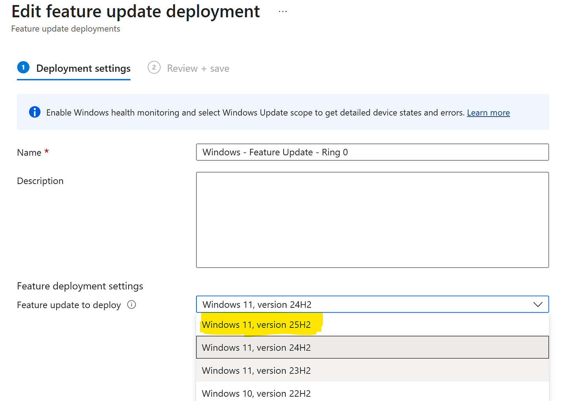The image size is (572, 401).
Task: Click Feature update deployments breadcrumb text
Action: tap(66, 29)
